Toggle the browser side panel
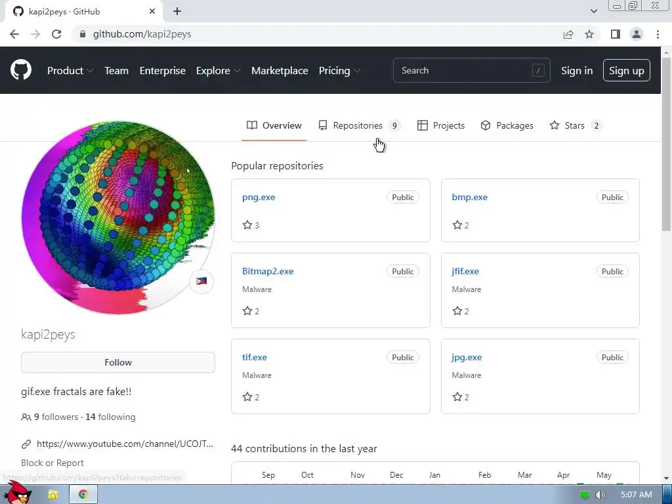672x504 pixels. [616, 34]
